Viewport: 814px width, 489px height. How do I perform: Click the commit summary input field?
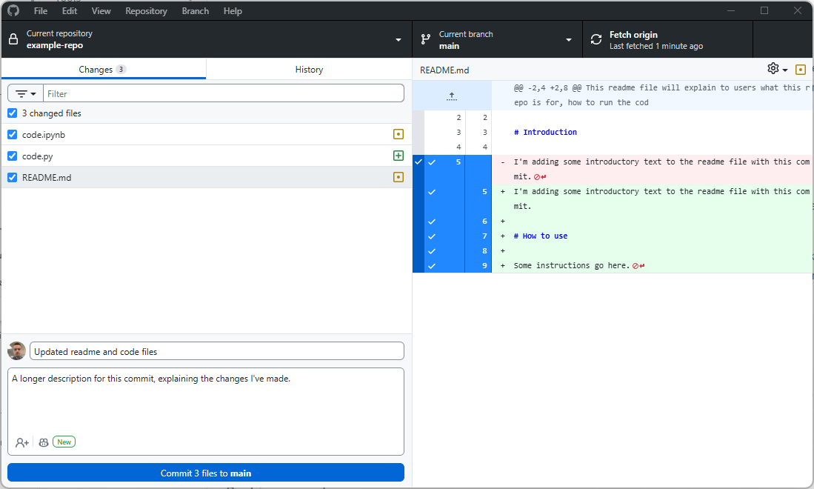tap(217, 351)
